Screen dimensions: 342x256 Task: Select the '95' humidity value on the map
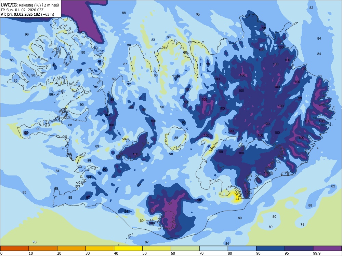click(184, 123)
